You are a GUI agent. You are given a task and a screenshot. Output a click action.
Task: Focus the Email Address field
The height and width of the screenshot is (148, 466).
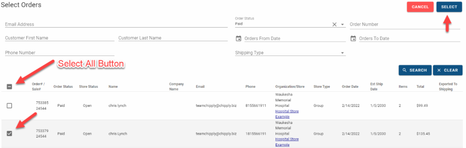tap(116, 24)
